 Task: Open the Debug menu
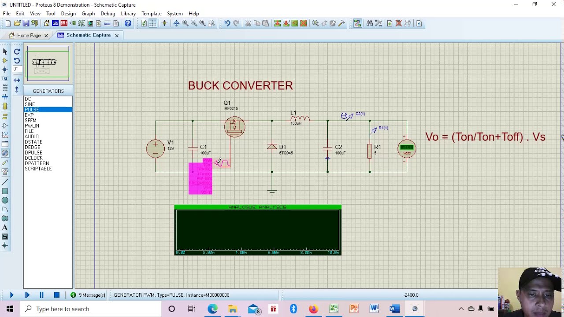pos(108,14)
